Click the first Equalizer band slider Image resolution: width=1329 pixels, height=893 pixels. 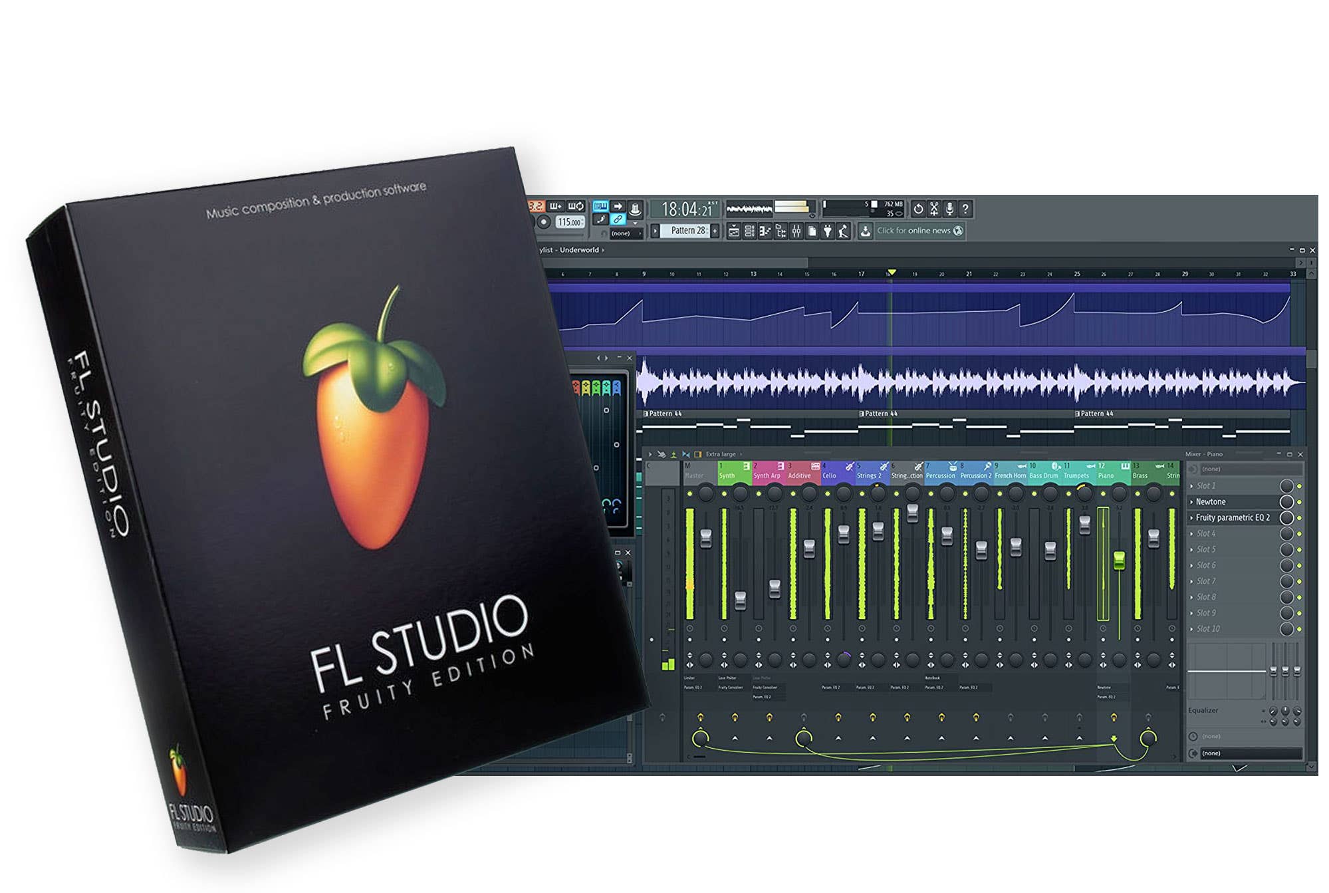[1274, 670]
